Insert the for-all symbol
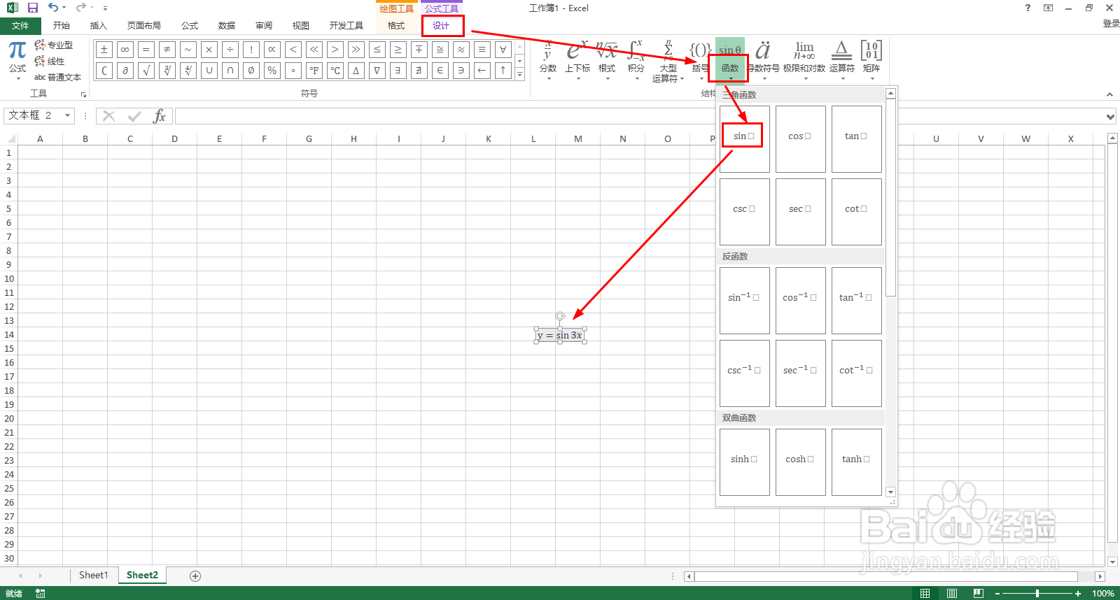This screenshot has height=600, width=1120. click(x=503, y=50)
